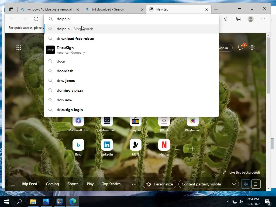Open a new tab with plus button
The width and height of the screenshot is (276, 207).
point(216,9)
